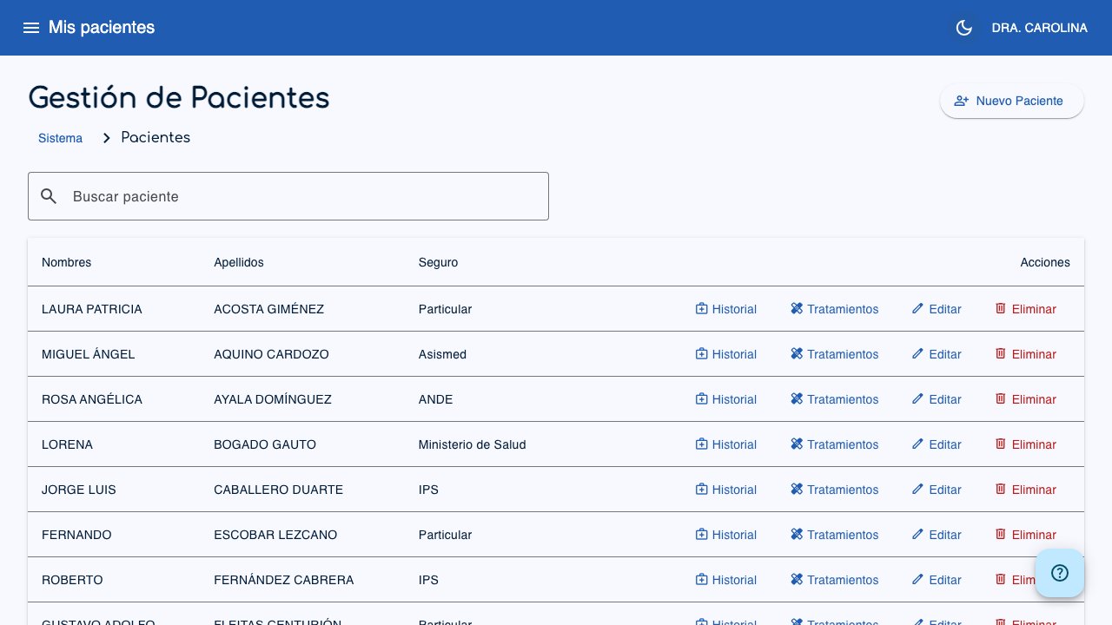Screen dimensions: 1112x625
Task: Edit patient Rosa Angélica
Action: (936, 399)
